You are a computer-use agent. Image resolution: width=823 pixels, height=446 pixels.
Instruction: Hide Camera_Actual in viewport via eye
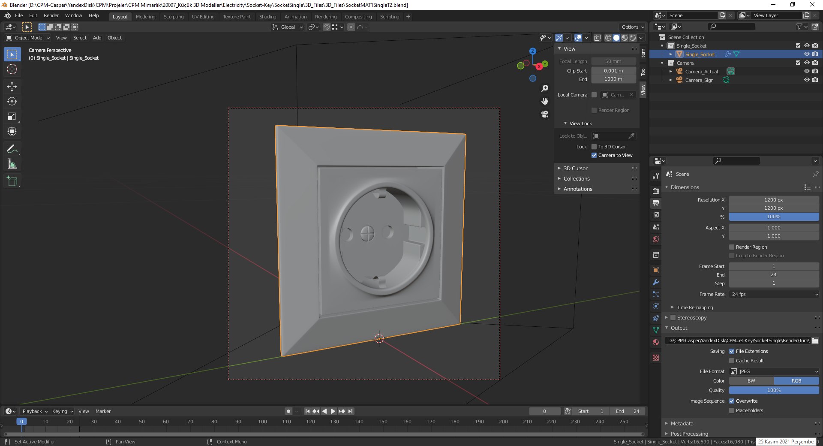807,72
